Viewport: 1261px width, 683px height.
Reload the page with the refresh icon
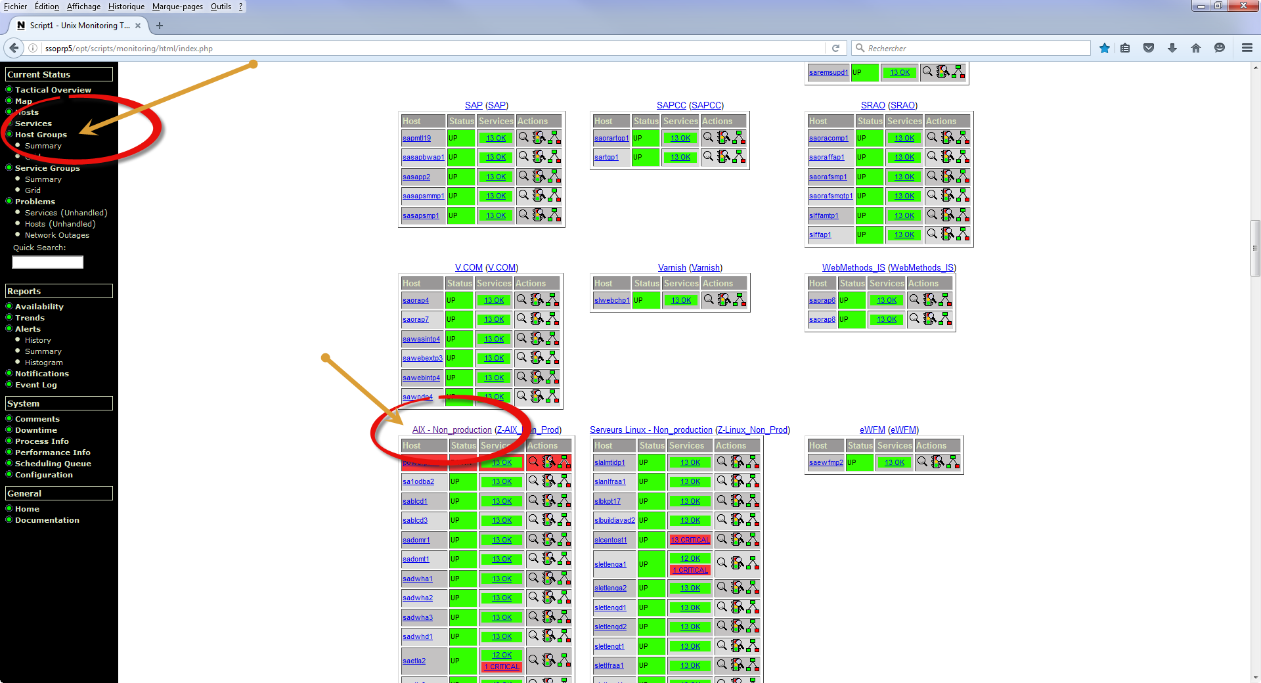tap(835, 48)
